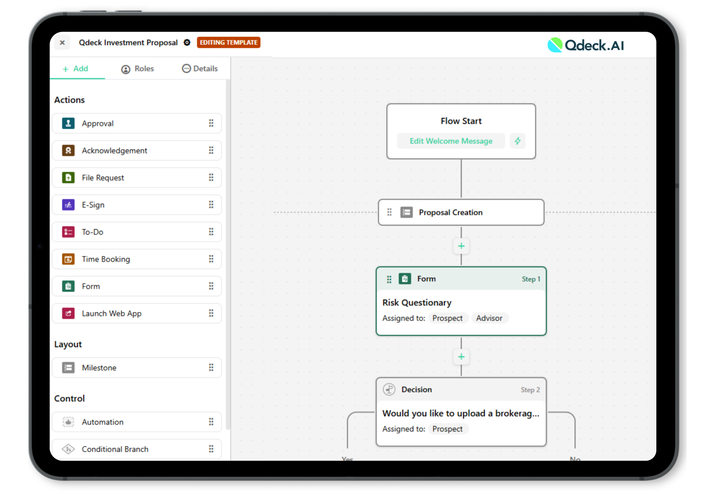715x496 pixels.
Task: Click Edit Welcome Message
Action: click(451, 141)
